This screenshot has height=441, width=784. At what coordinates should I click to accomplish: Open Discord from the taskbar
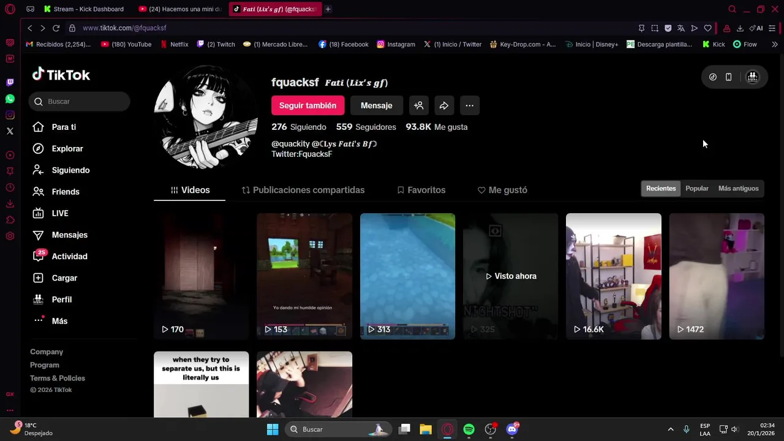click(x=512, y=429)
